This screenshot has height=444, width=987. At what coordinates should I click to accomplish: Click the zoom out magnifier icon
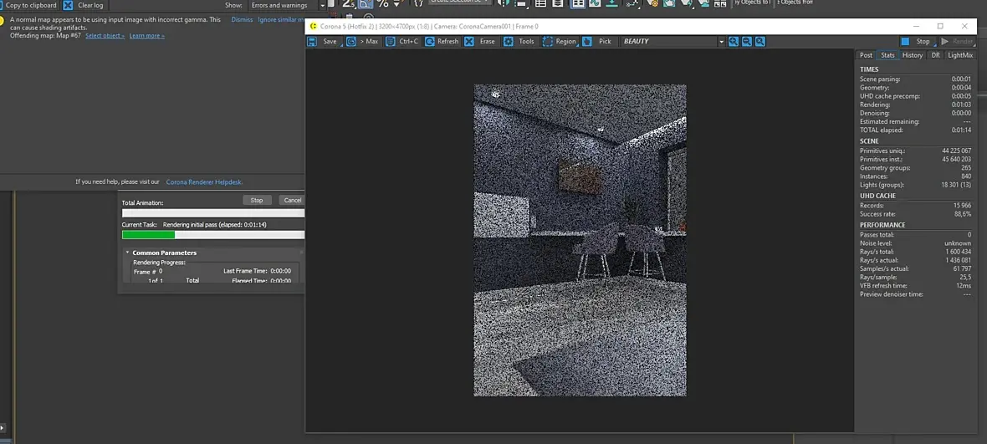[x=747, y=42]
